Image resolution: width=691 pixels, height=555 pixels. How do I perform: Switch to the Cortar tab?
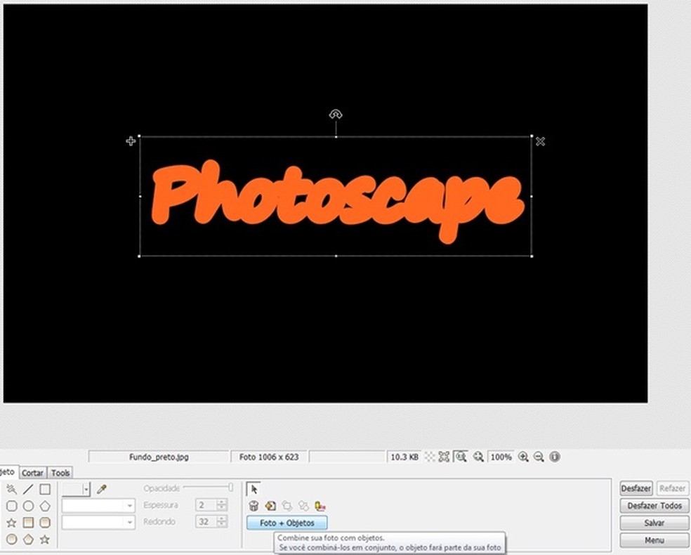(33, 473)
